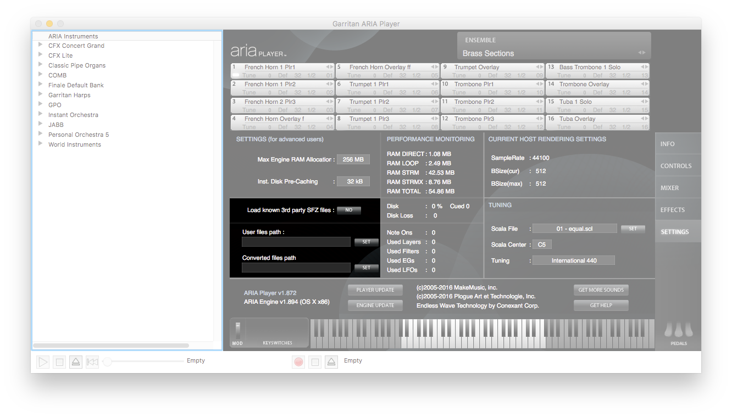Switch to the CONTROLS tab

click(678, 166)
